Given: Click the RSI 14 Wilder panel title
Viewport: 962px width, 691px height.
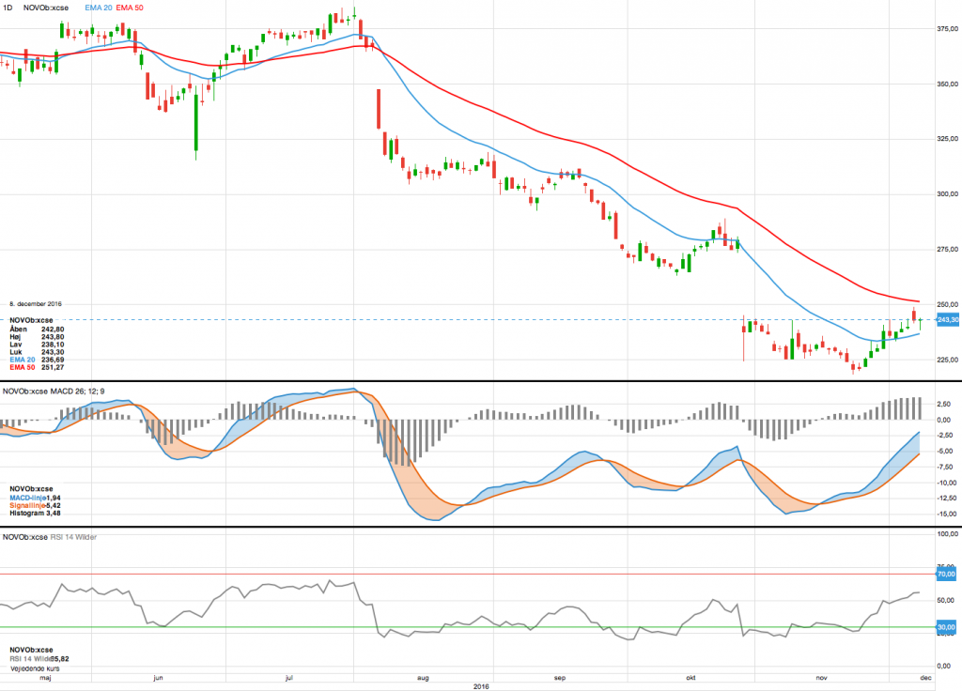Looking at the screenshot, I should click(50, 537).
